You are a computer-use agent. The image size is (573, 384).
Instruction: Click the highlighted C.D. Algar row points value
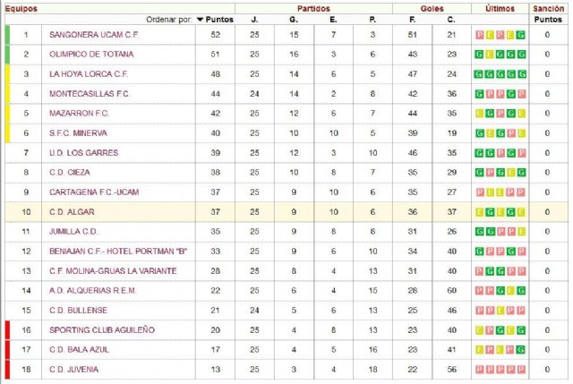pyautogui.click(x=215, y=212)
